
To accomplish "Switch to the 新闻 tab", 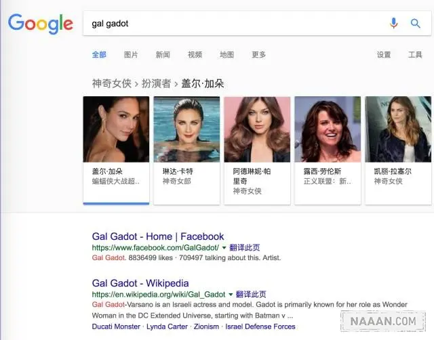I will [163, 55].
